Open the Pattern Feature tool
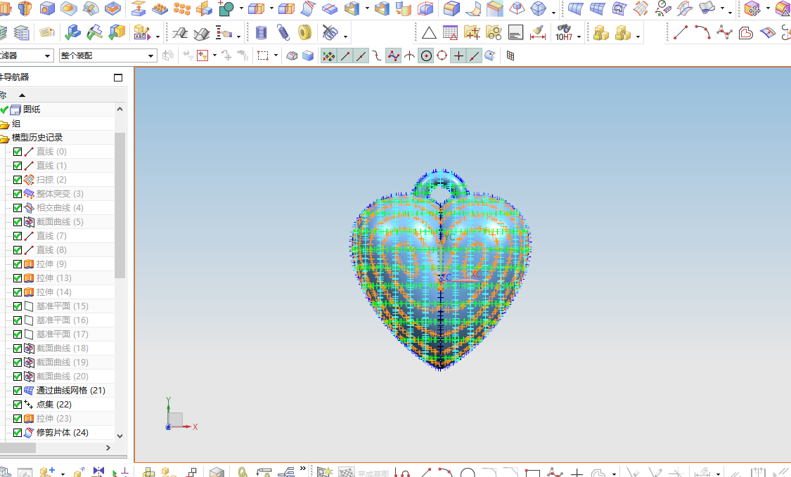Viewport: 791px width, 477px height. pos(160,8)
